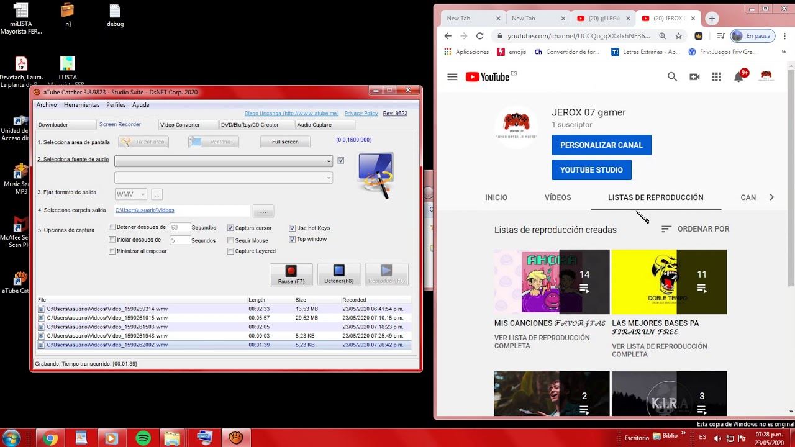Reload the page in Chrome
Screen dimensions: 795x447
(479, 36)
